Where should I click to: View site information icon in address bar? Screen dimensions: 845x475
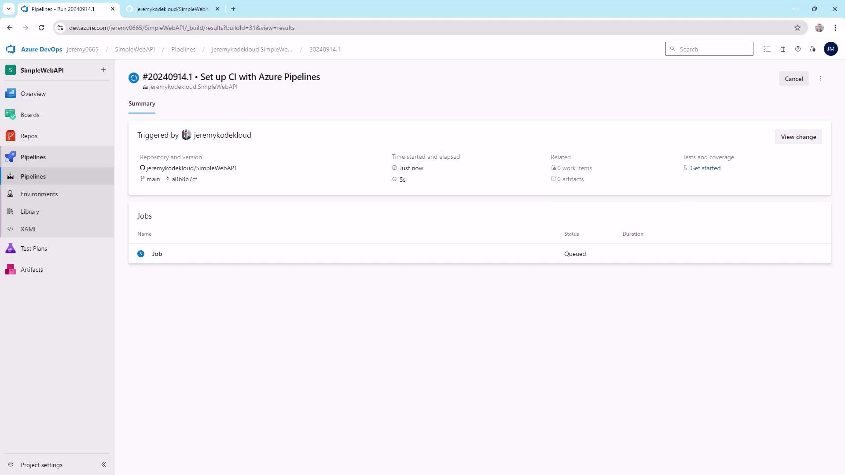point(60,28)
